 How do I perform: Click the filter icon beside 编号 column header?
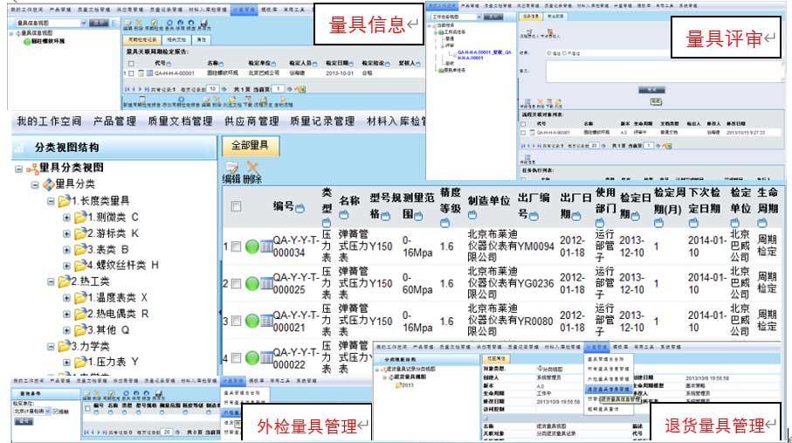point(300,208)
